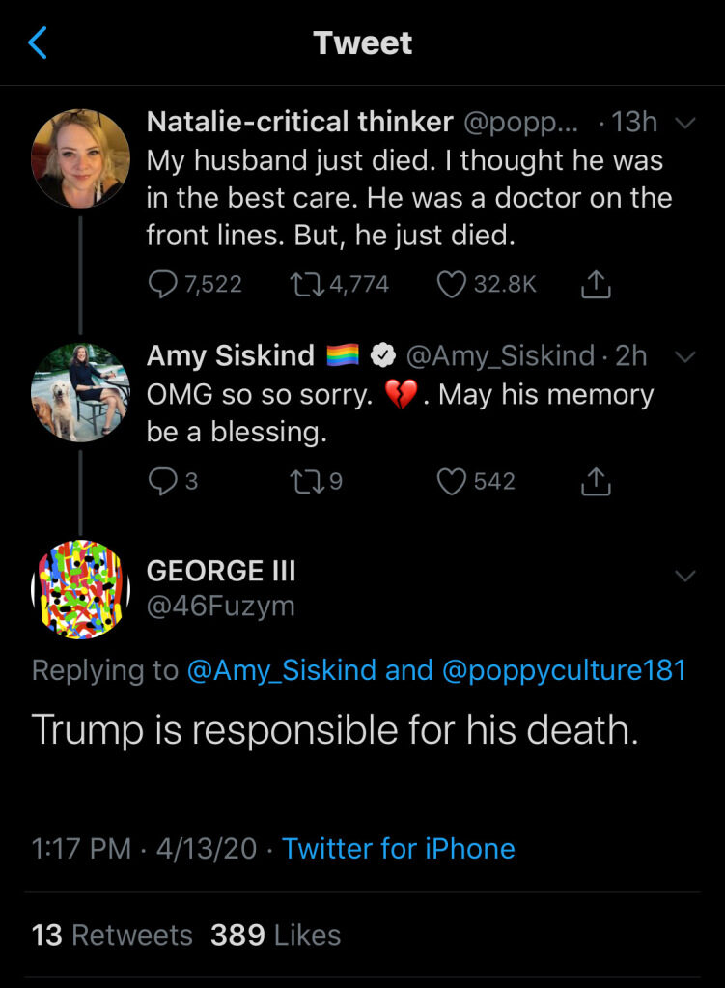Open options chevron on Natalie's tweet

tap(684, 123)
